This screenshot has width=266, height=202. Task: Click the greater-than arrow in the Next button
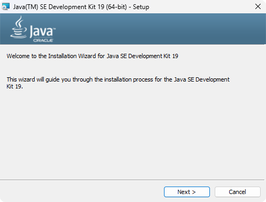click(x=194, y=192)
